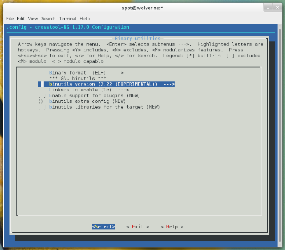
Task: Click the spot@wolverine:~ window title
Action: tap(142, 8)
